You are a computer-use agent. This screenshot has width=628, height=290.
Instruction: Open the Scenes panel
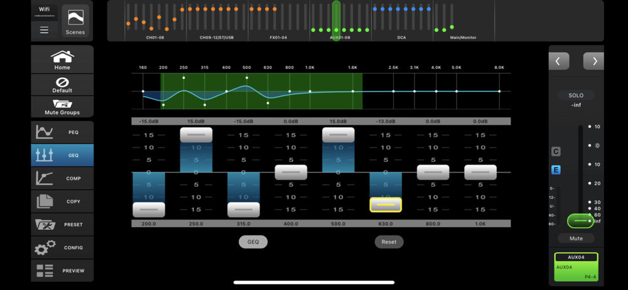tap(75, 21)
